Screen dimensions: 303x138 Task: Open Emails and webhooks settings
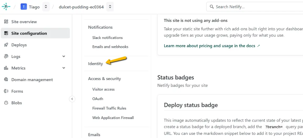(x=110, y=47)
